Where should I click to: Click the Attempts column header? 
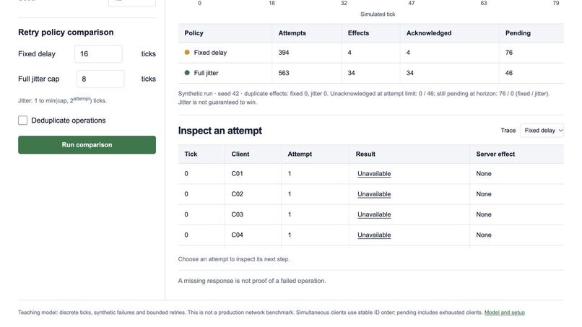pos(292,33)
